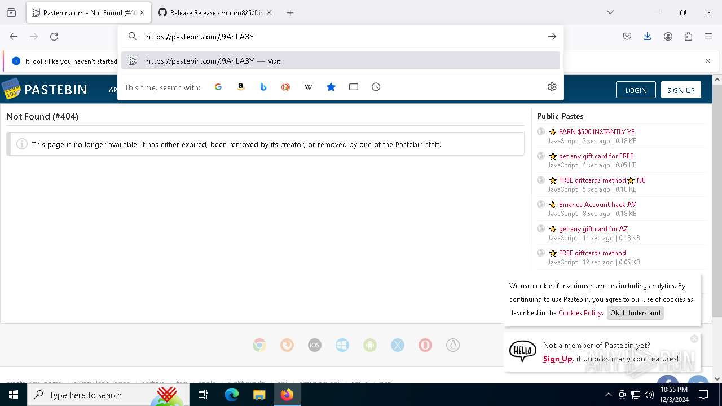This screenshot has height=406, width=722.
Task: Dismiss the Hello sign-up popup
Action: pos(694,339)
